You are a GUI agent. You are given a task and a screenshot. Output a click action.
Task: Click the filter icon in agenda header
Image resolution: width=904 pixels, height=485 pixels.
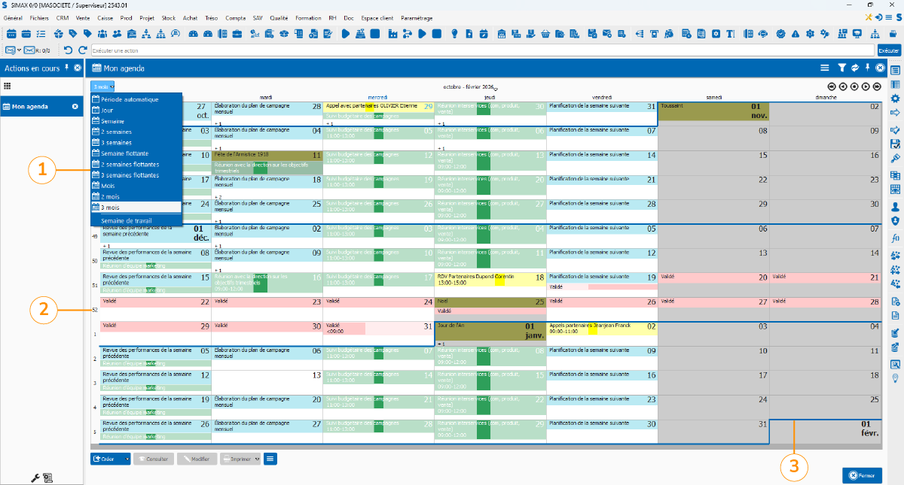(842, 68)
